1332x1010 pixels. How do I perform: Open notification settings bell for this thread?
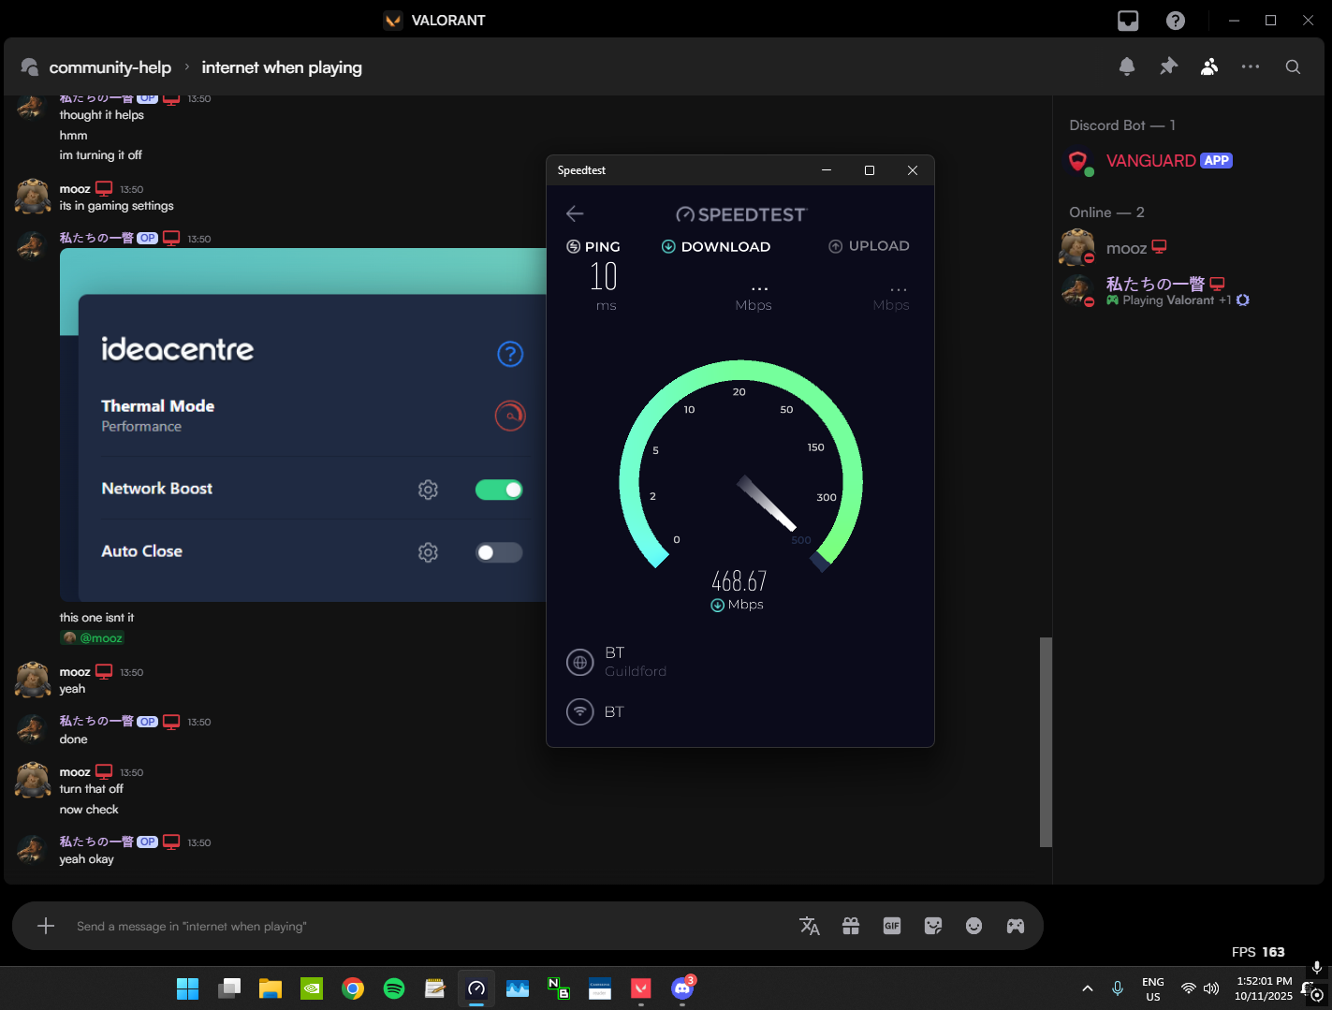1127,66
